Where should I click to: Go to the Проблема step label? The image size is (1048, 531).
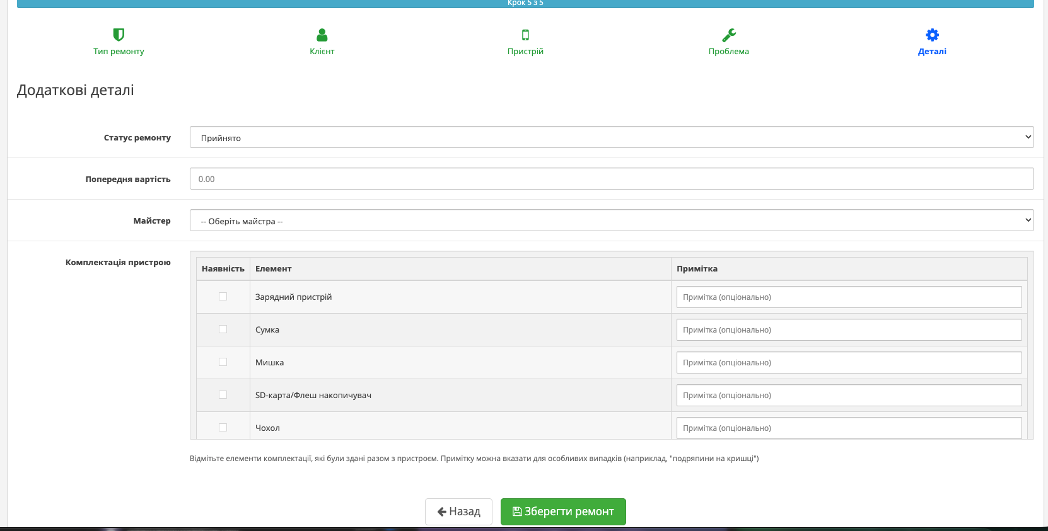[729, 52]
